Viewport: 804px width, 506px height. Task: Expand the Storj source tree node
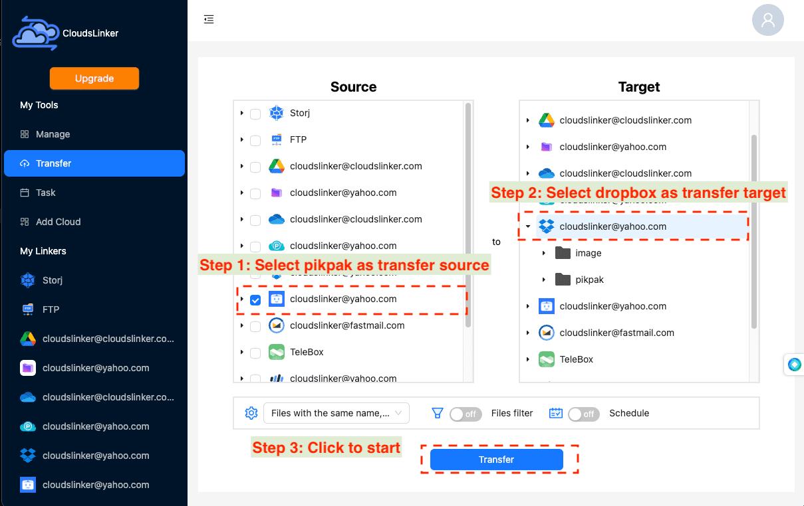click(242, 114)
